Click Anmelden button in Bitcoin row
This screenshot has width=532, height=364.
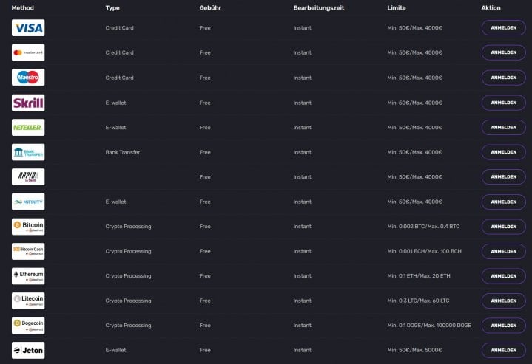(503, 227)
